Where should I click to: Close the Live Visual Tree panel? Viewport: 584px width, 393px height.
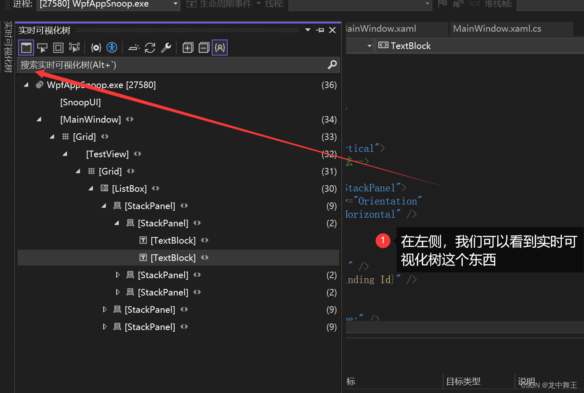332,30
